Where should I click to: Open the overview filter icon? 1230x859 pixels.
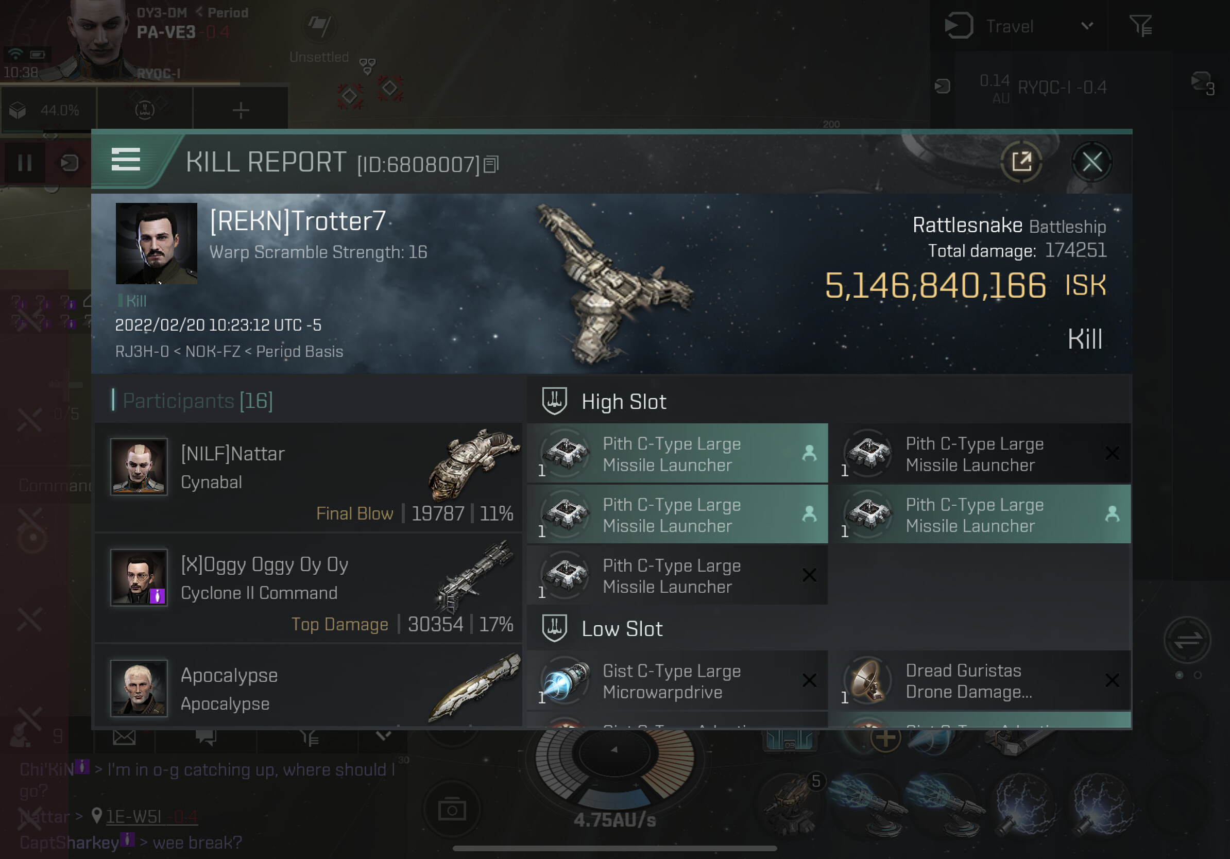[1140, 26]
